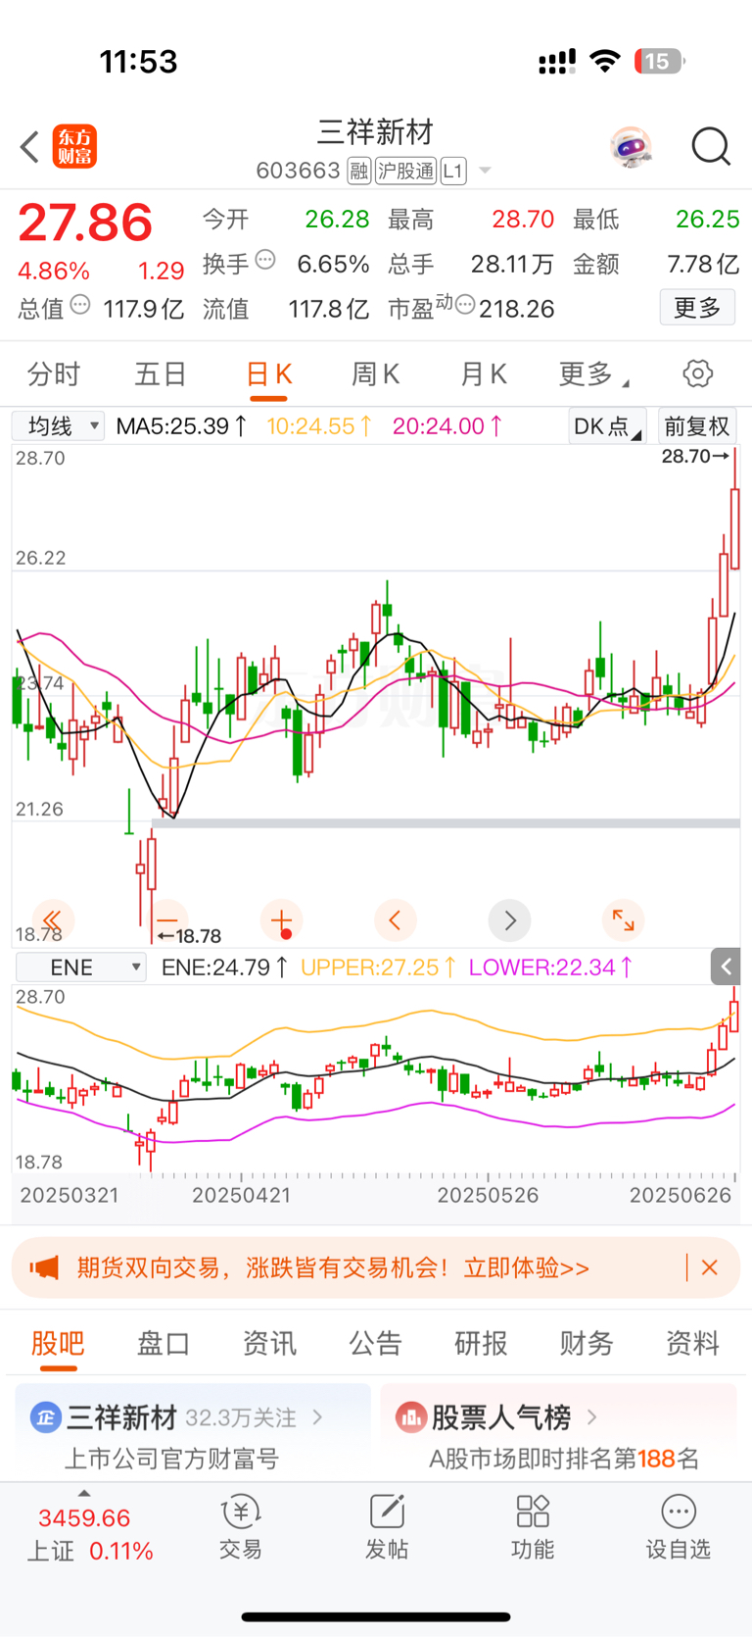Jump chart to earliest with double-left arrow

(53, 920)
